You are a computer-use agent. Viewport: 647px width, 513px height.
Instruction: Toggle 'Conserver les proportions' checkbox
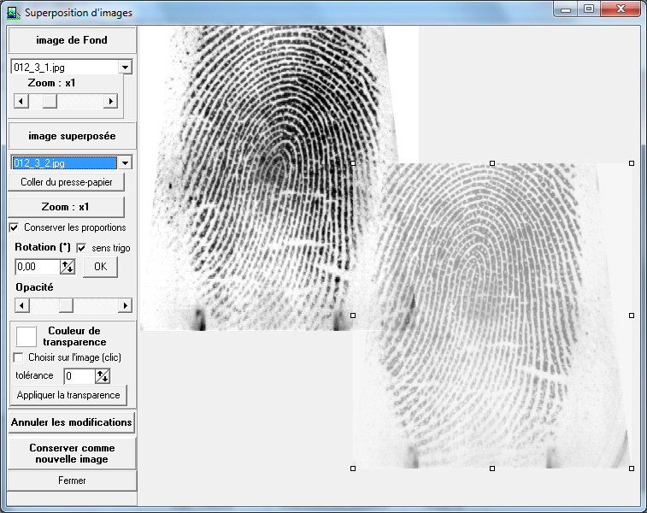point(14,227)
